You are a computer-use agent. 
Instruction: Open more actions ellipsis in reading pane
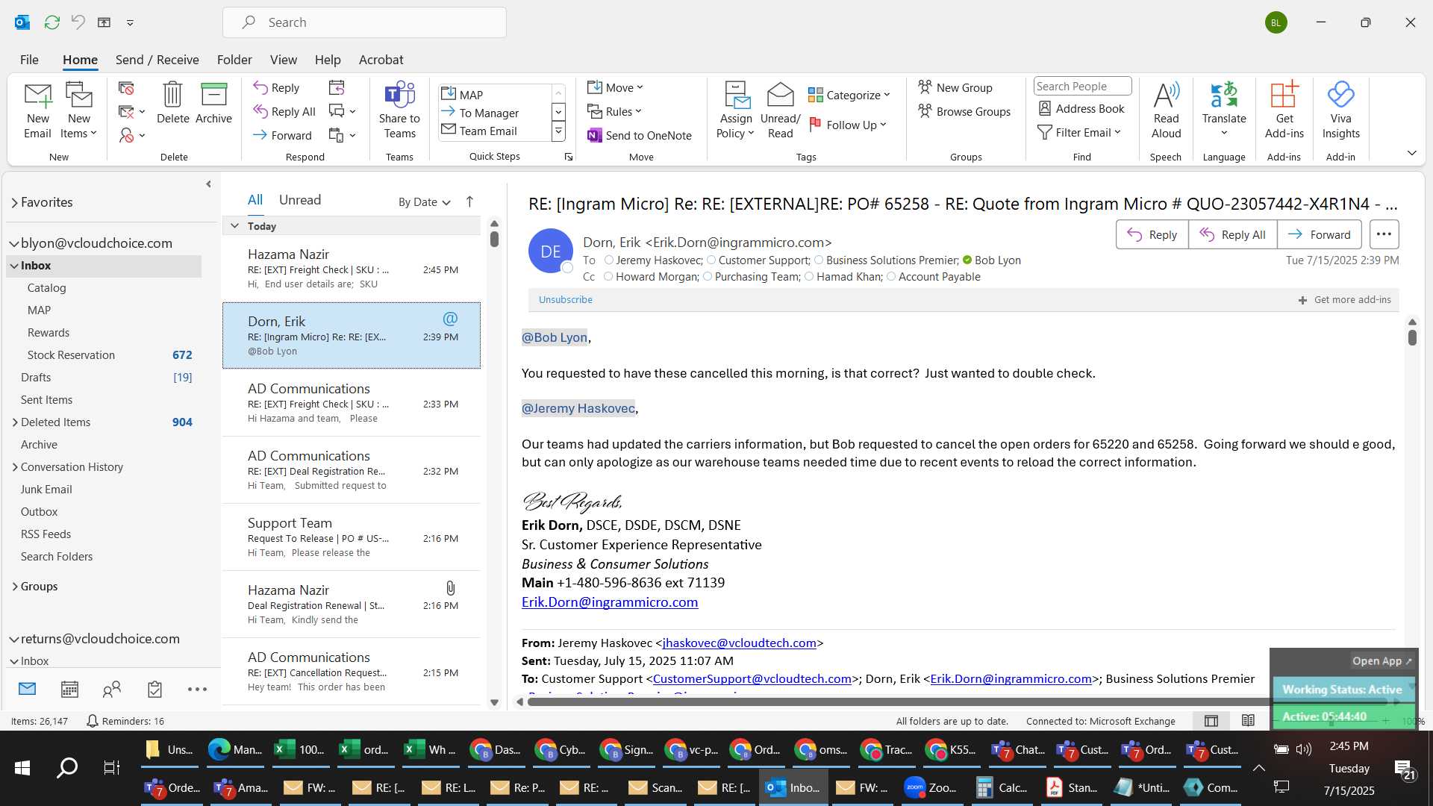point(1384,234)
